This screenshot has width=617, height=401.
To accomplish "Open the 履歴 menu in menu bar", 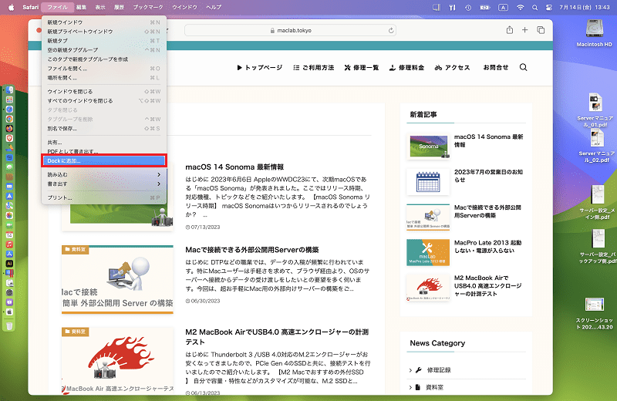I will 119,7.
